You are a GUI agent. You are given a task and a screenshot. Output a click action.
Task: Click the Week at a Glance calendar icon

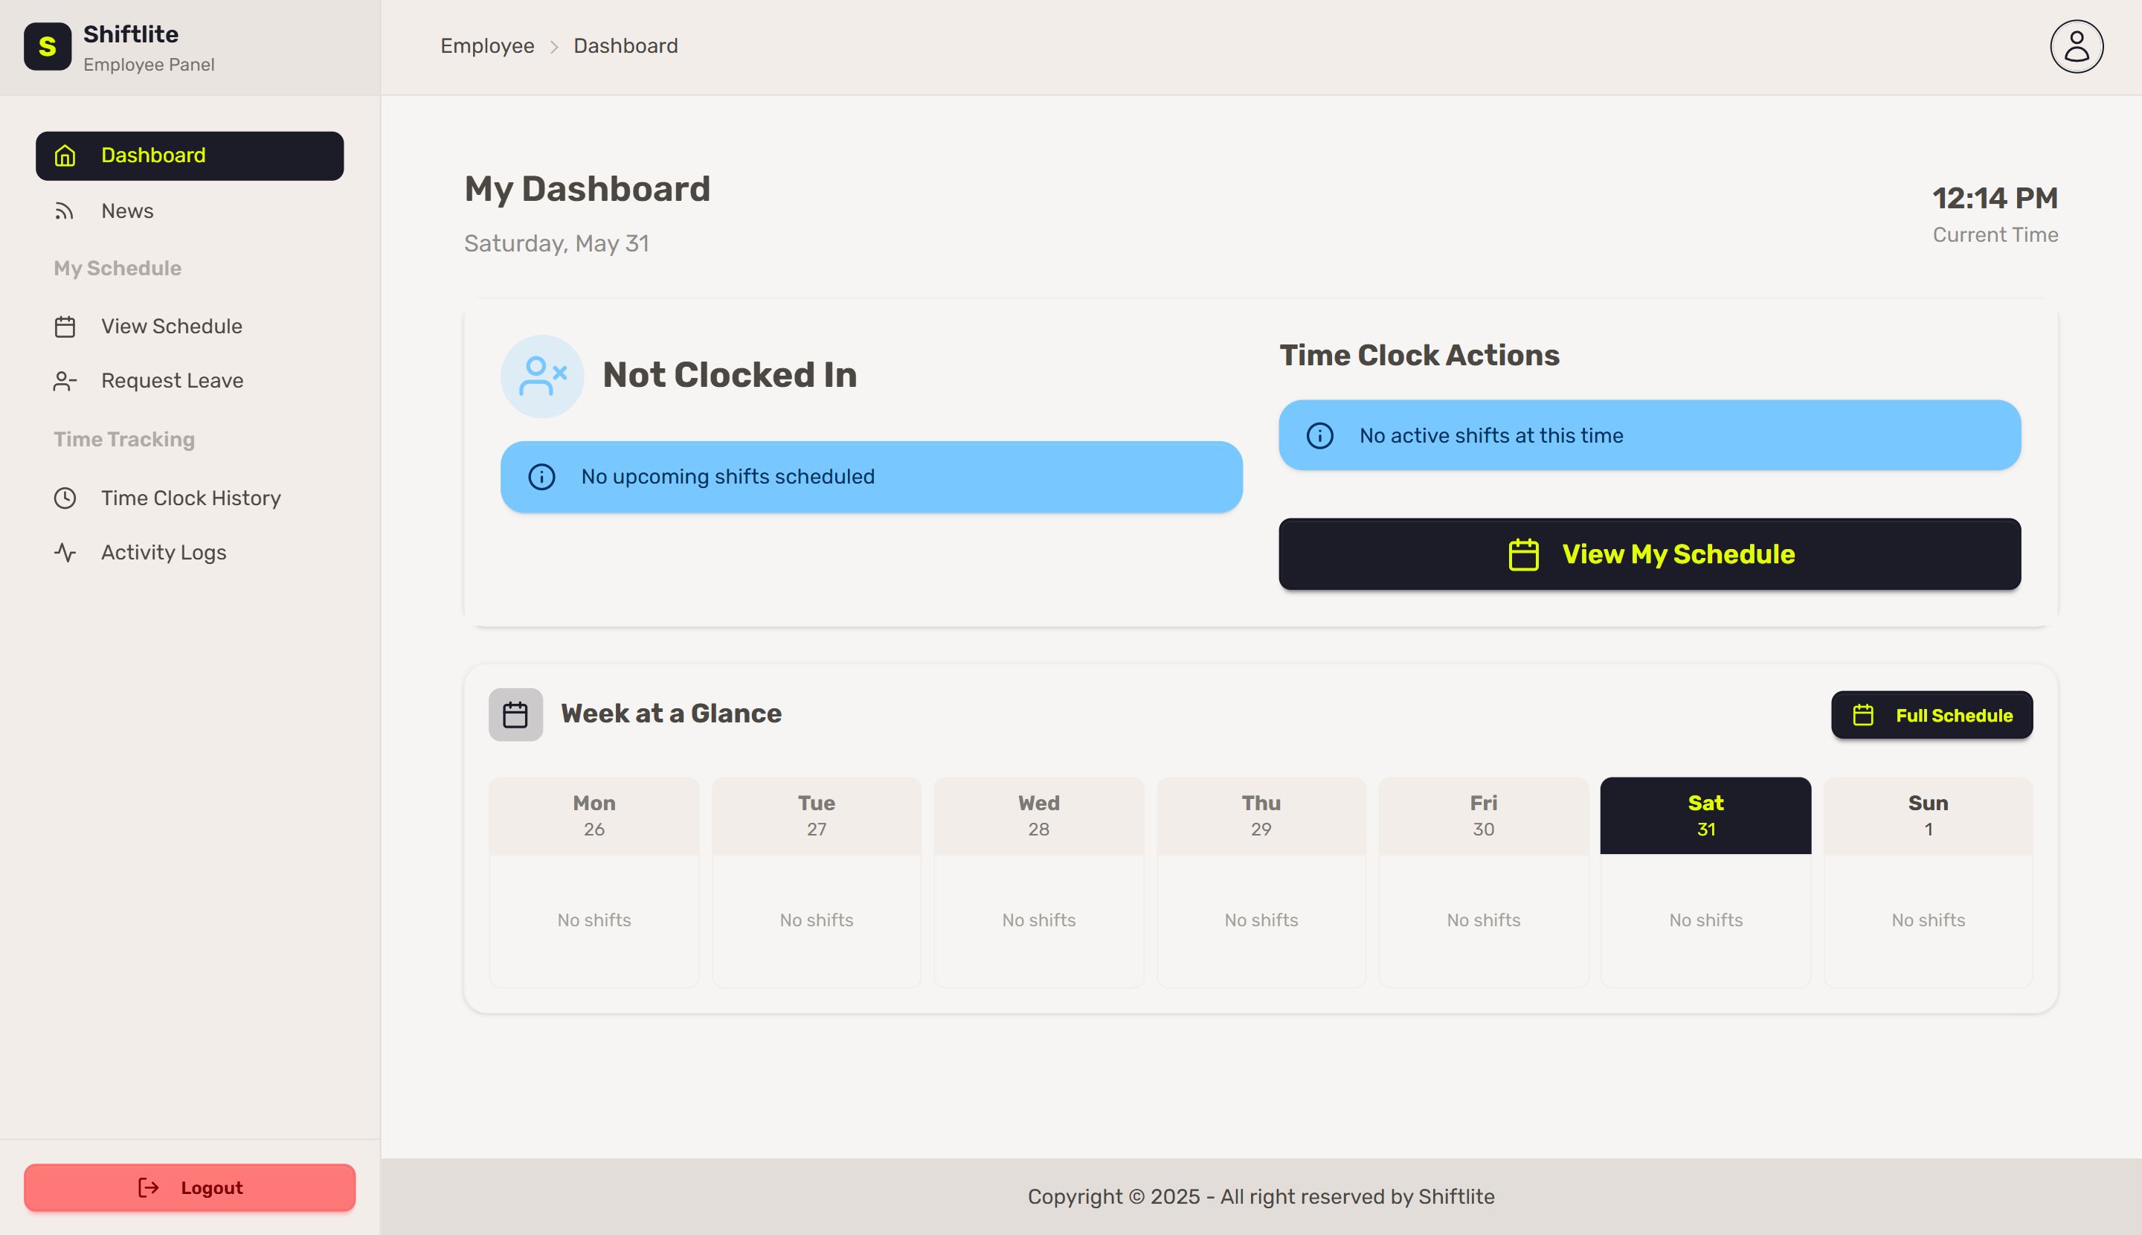(515, 714)
